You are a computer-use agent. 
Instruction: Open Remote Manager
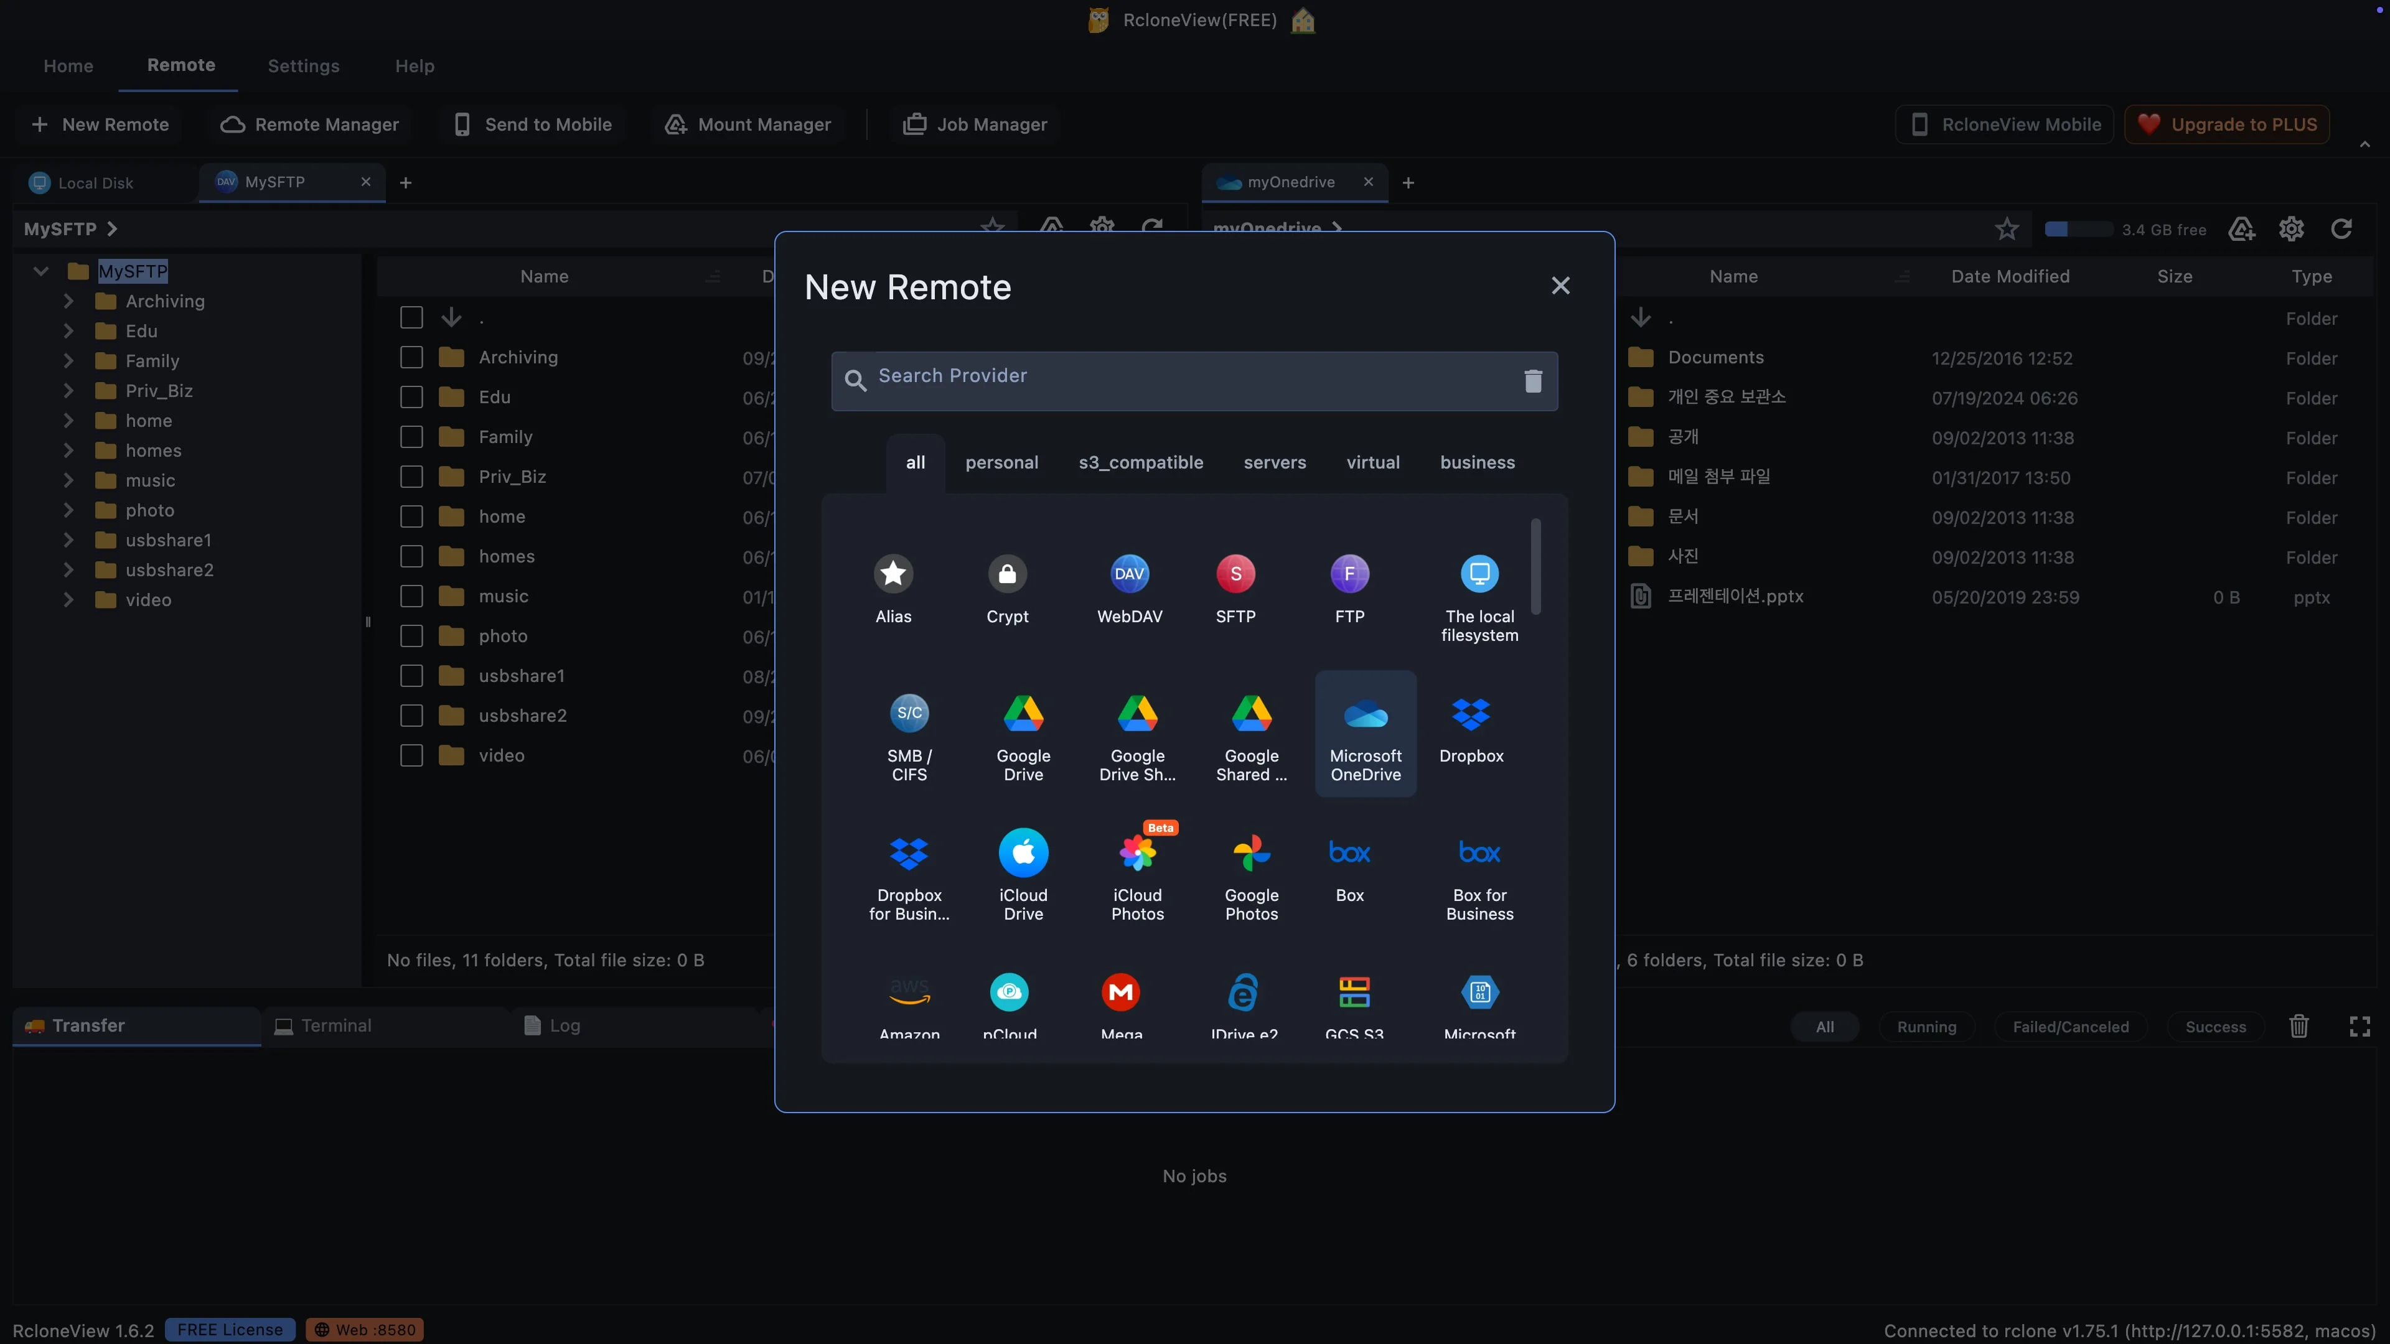(309, 124)
